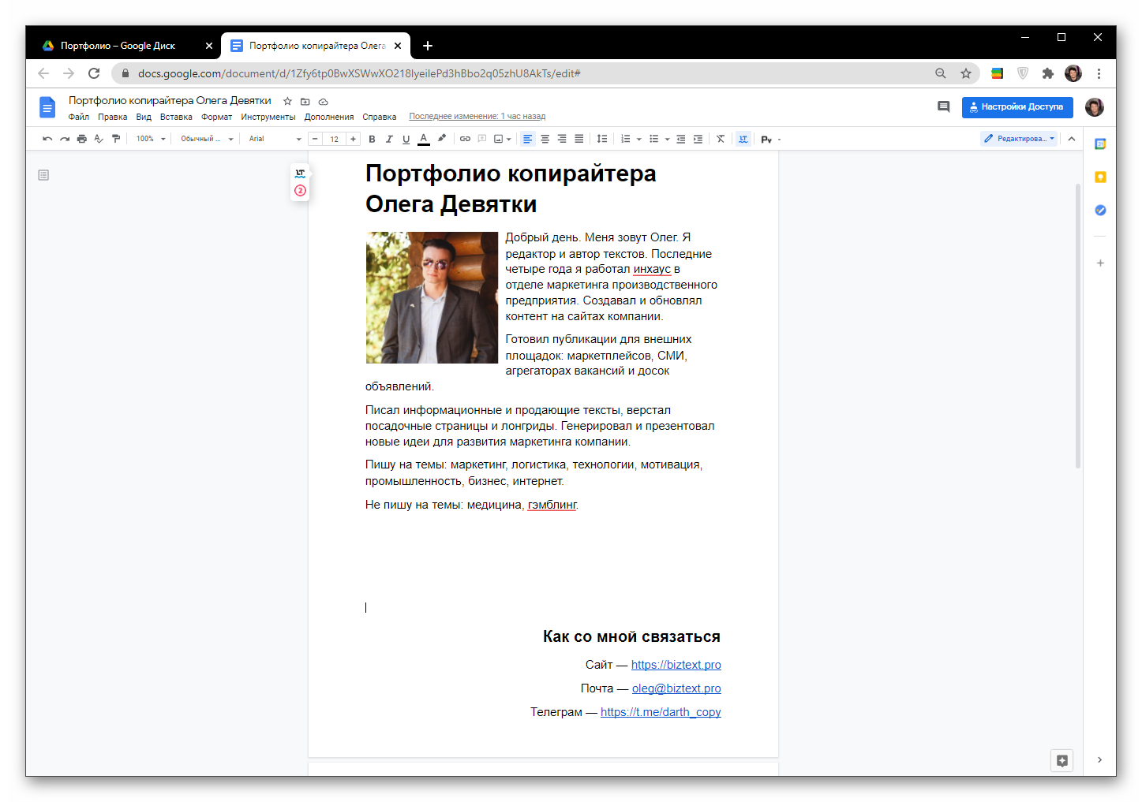Open the document outline icon
Image resolution: width=1142 pixels, height=802 pixels.
click(x=43, y=175)
